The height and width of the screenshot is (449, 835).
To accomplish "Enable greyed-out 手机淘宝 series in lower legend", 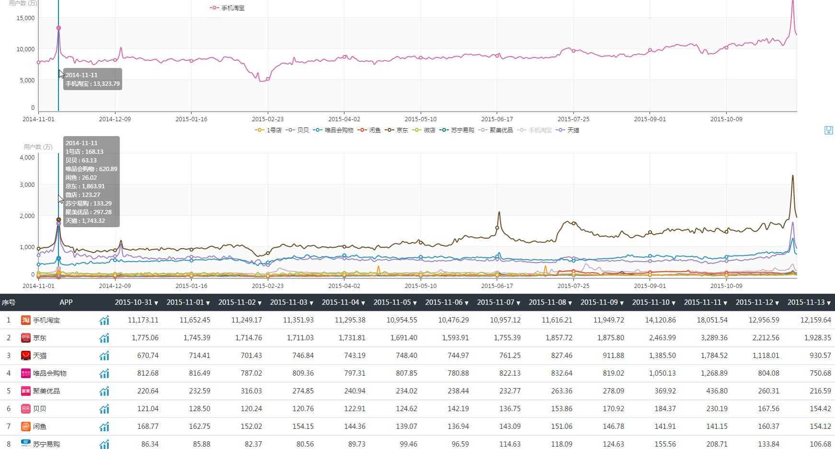I will click(535, 130).
